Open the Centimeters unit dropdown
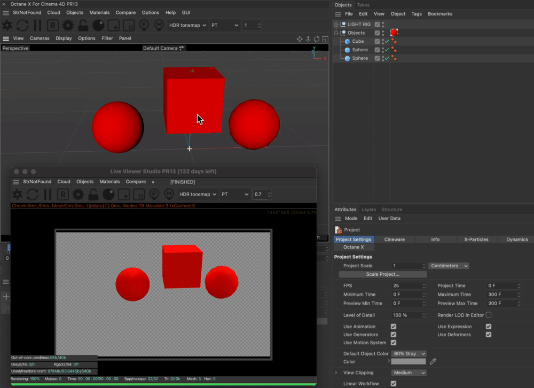The height and width of the screenshot is (388, 534). (x=449, y=266)
